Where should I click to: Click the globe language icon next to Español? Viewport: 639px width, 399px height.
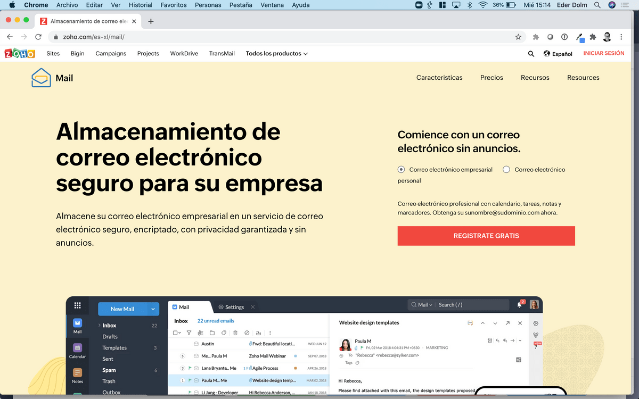click(x=546, y=54)
